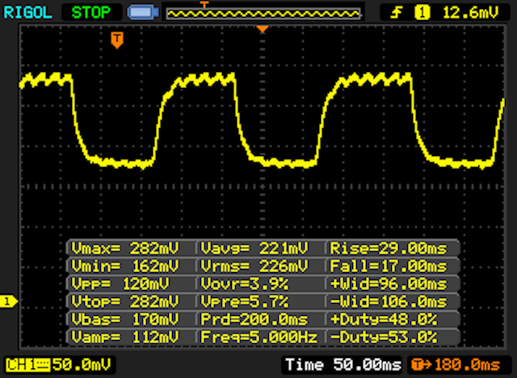Click the +Wid=96.00ms measurement
Screen dimensions: 517x378
coord(389,283)
